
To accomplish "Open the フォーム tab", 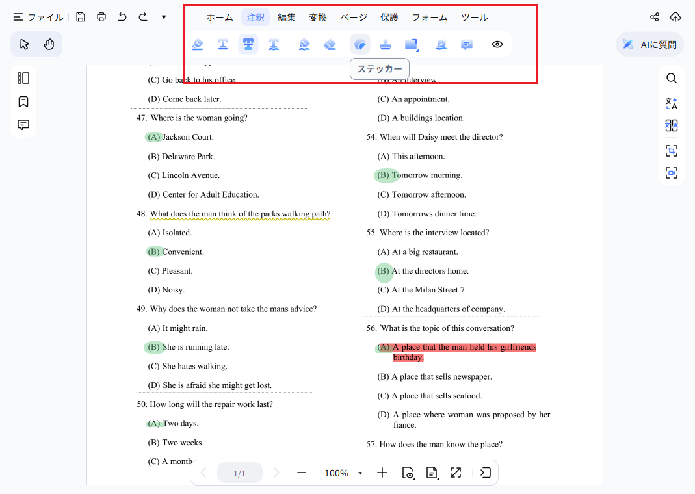I will [430, 18].
